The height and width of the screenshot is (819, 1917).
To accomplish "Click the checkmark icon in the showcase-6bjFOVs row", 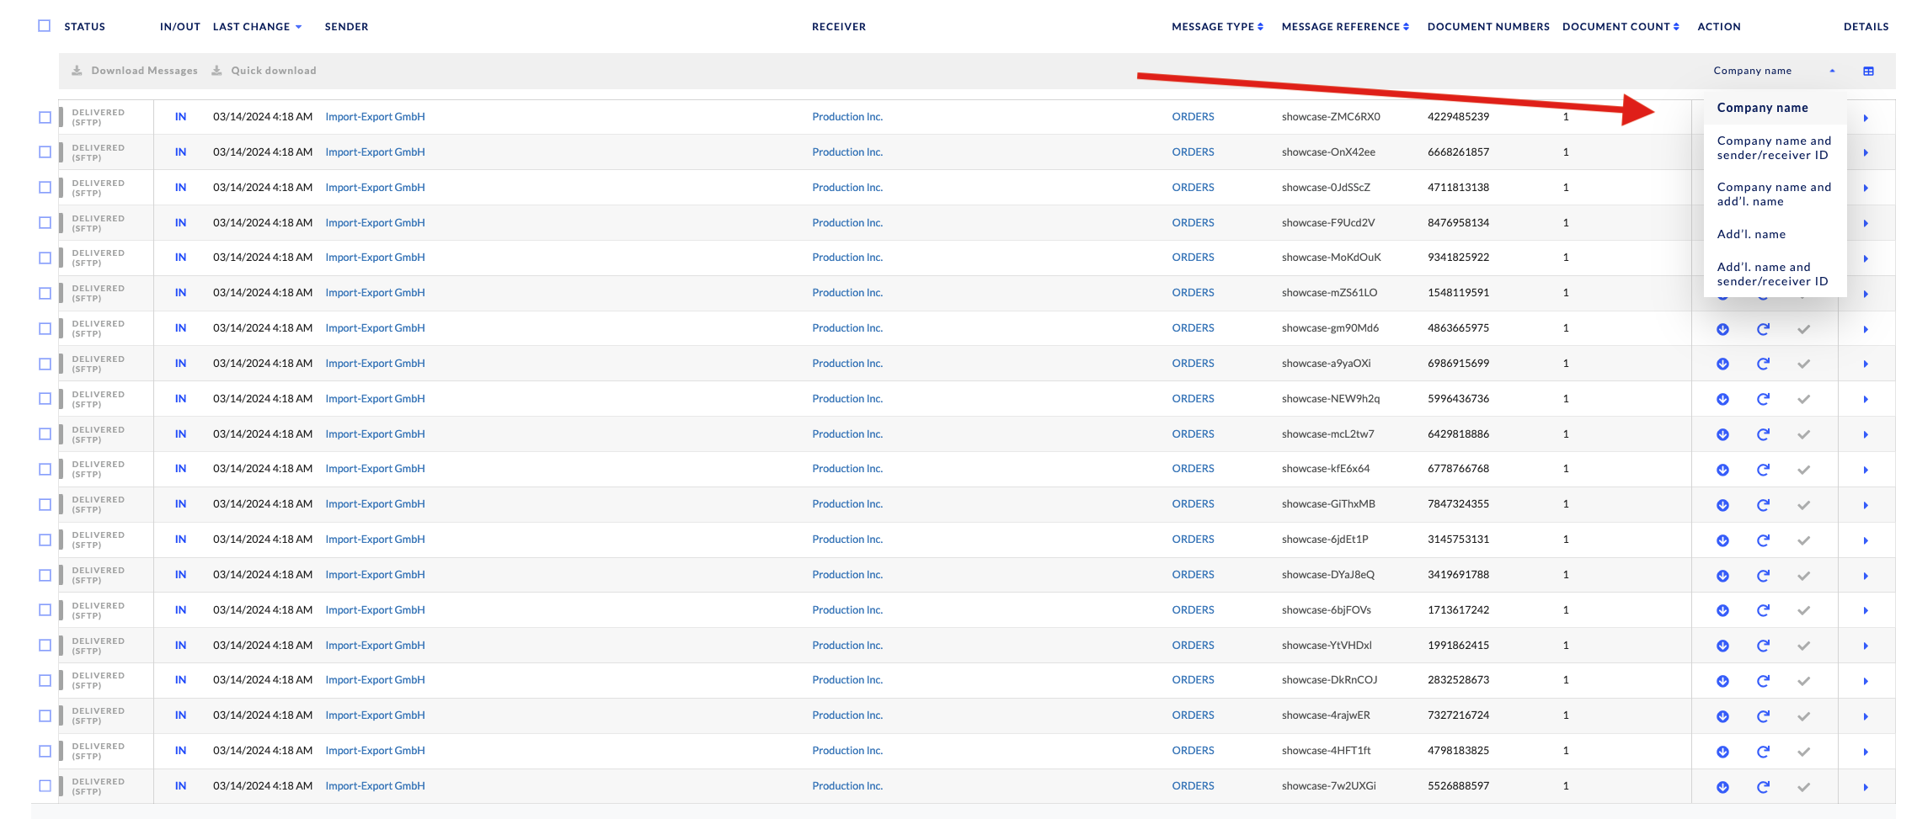I will click(1803, 611).
